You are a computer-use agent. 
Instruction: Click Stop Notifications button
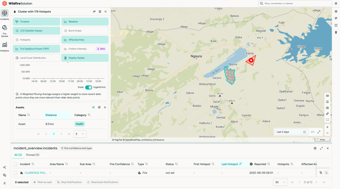(x=69, y=182)
